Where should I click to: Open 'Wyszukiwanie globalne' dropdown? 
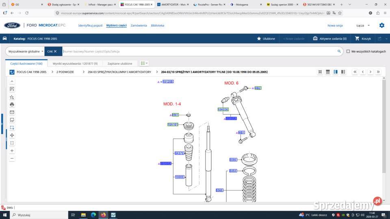click(26, 52)
